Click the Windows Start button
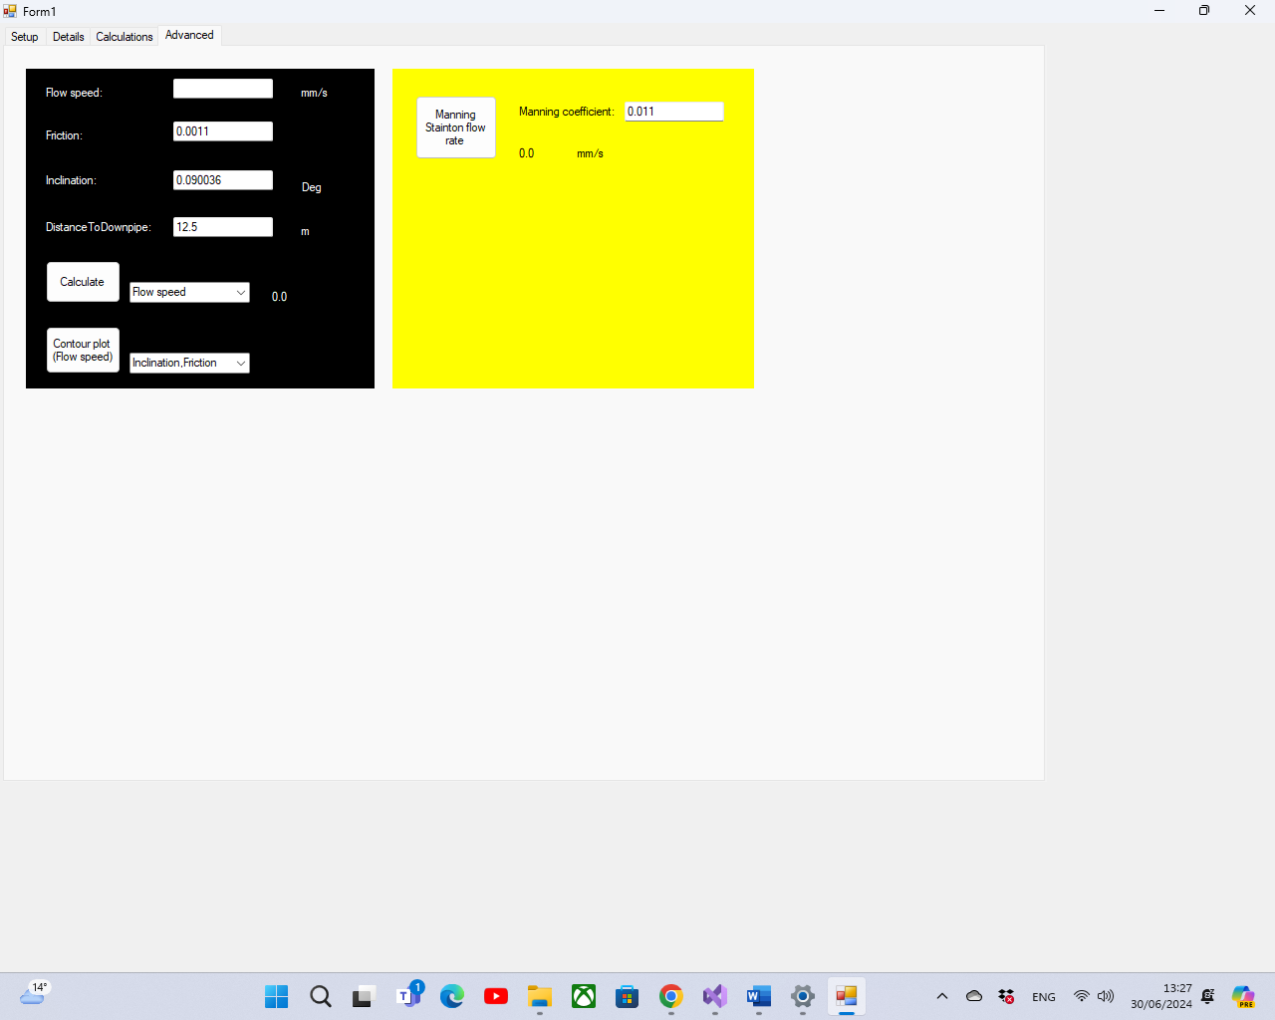Image resolution: width=1275 pixels, height=1020 pixels. tap(277, 996)
